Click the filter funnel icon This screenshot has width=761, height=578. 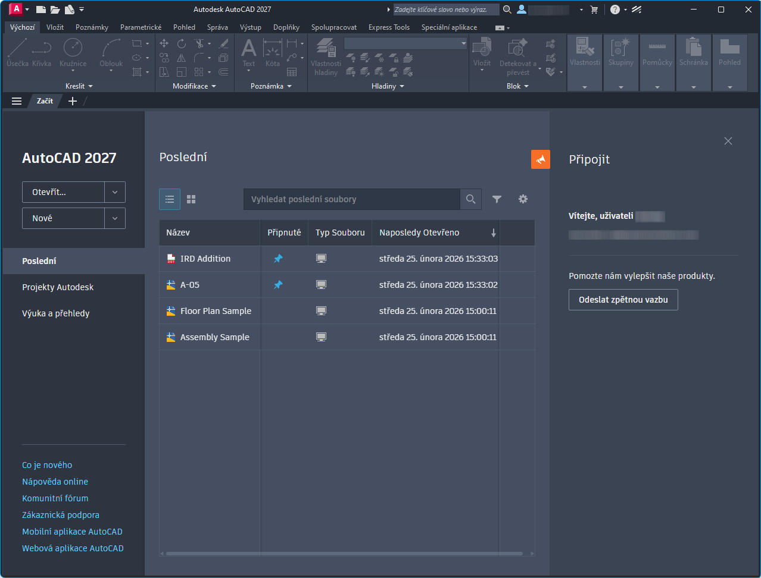[497, 199]
